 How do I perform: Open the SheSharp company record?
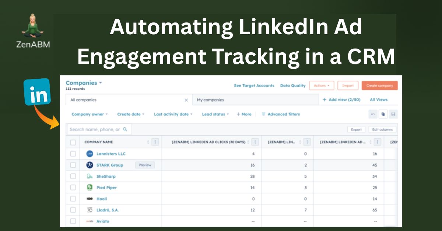[x=106, y=177]
